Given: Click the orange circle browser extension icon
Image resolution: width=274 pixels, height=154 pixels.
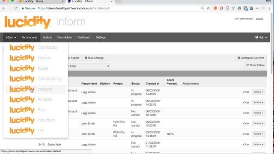Looking at the screenshot, I should 215,8.
